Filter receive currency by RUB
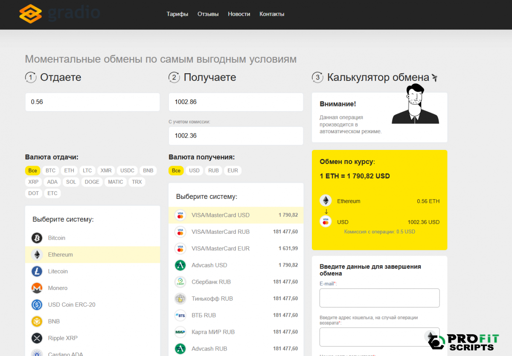 point(213,170)
